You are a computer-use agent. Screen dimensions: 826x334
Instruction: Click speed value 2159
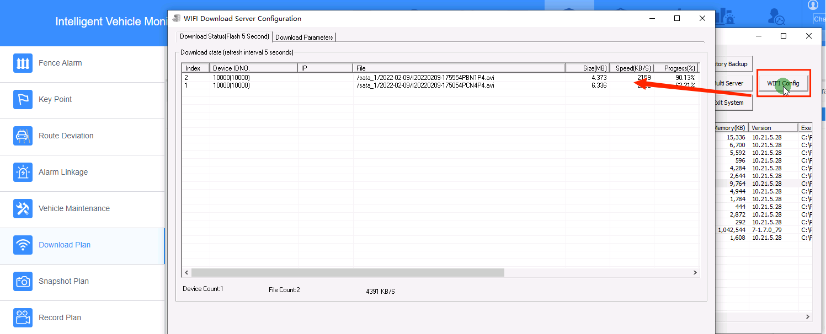[x=644, y=78]
